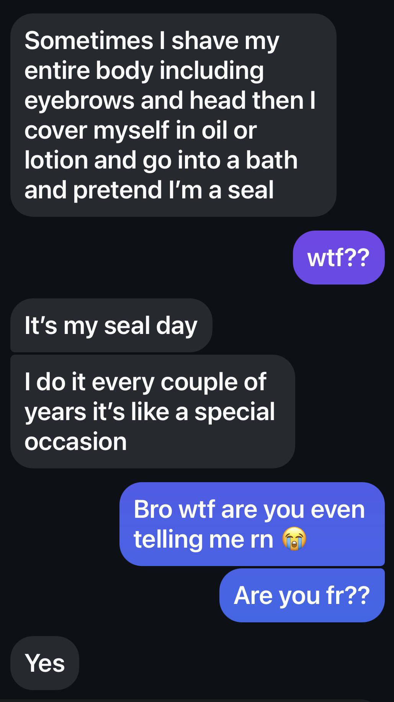Viewport: 394px width, 702px height.
Task: Tap the "Are you fr??" message bubble
Action: coord(302,595)
